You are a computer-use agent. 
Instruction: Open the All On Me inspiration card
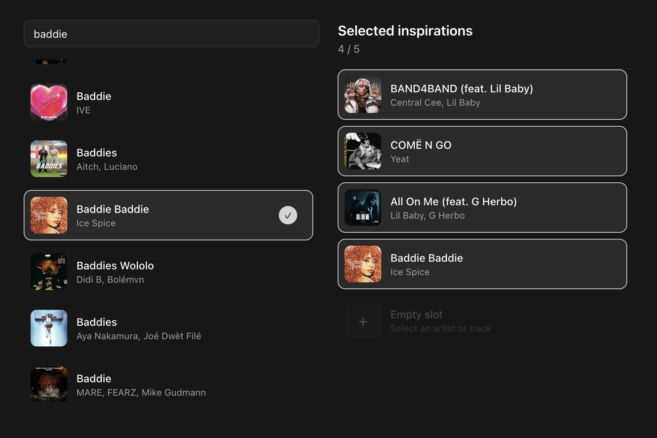[x=482, y=208]
